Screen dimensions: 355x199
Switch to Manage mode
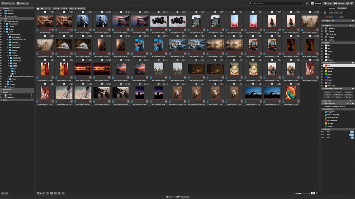pyautogui.click(x=316, y=3)
